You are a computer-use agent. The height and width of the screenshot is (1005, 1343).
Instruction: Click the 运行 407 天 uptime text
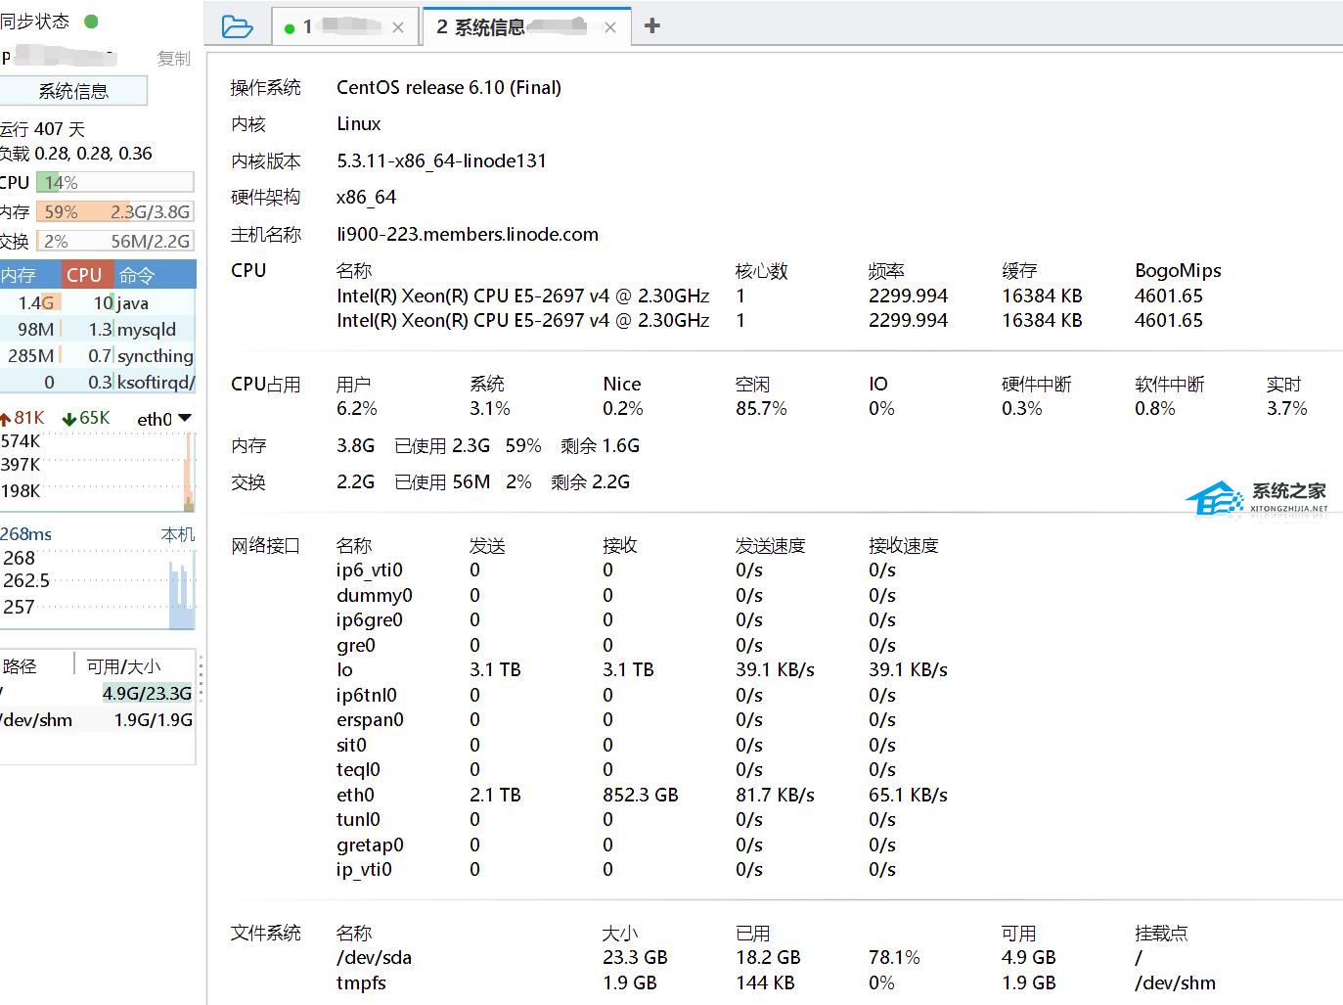coord(43,128)
